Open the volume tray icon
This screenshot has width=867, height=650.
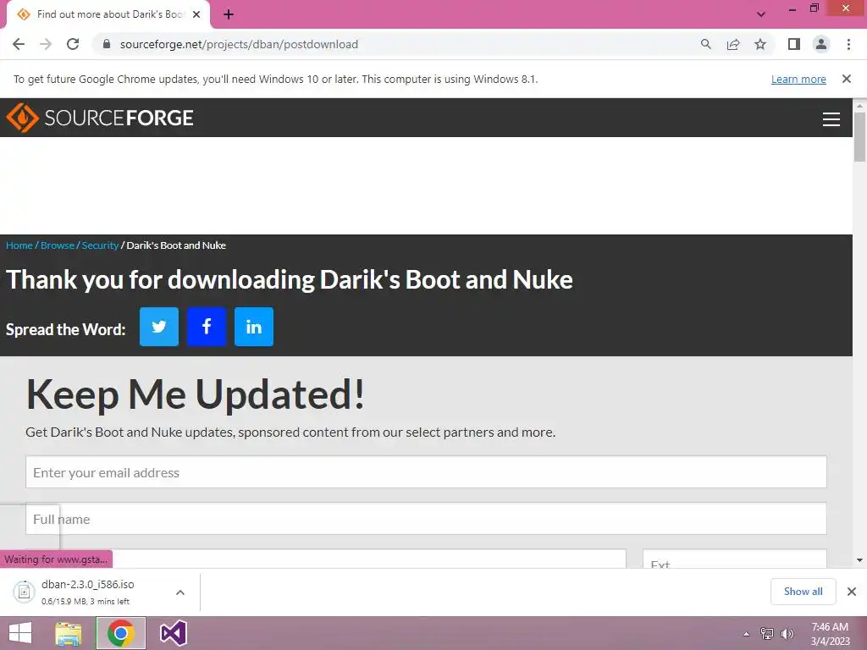787,634
